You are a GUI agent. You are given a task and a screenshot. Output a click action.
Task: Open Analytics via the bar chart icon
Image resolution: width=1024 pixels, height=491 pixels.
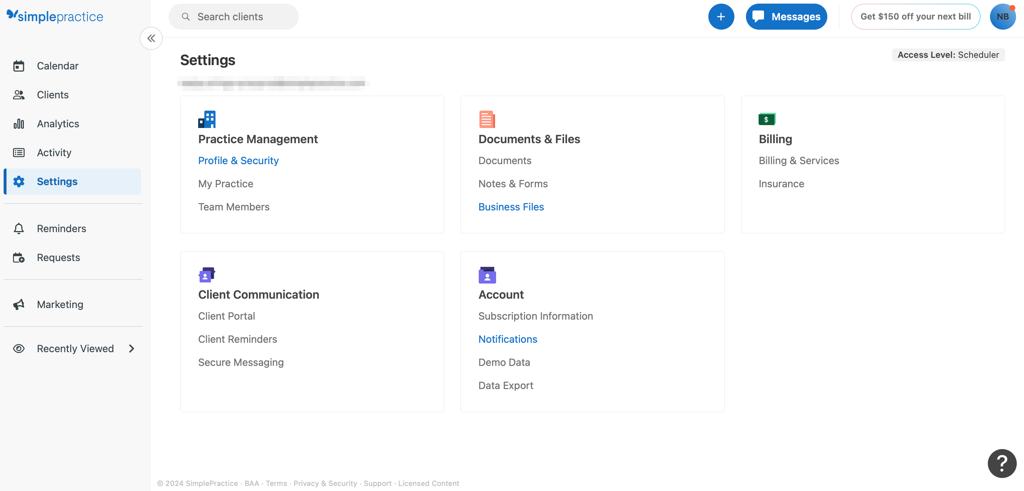[19, 124]
